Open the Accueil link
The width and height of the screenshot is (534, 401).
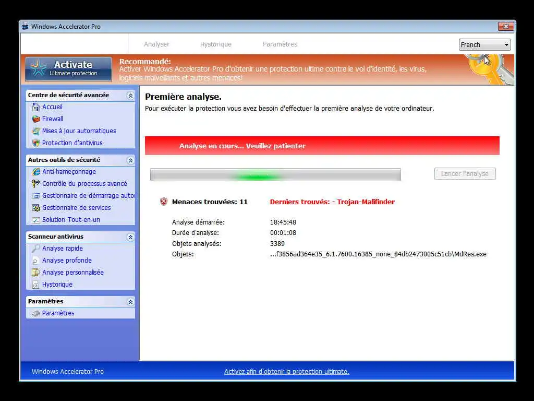click(52, 107)
